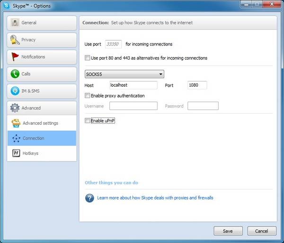
Task: Open the SOCKS5 proxy type dropdown
Action: point(124,74)
